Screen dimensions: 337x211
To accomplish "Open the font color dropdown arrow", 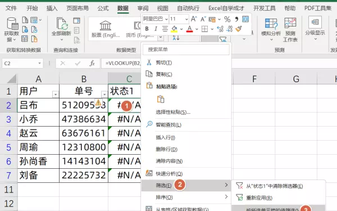I will (197, 29).
